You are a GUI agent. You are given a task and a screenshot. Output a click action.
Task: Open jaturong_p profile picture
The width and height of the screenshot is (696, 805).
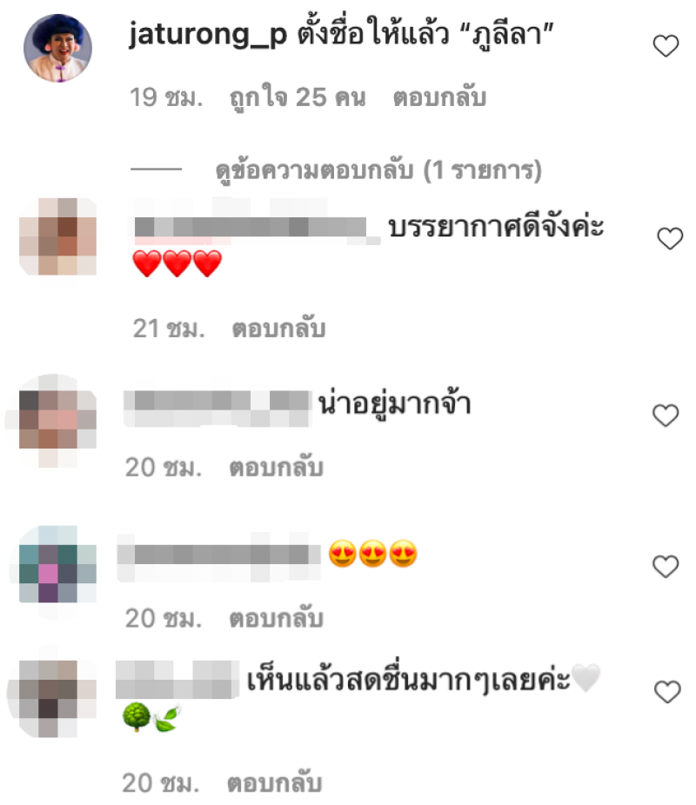coord(58,48)
